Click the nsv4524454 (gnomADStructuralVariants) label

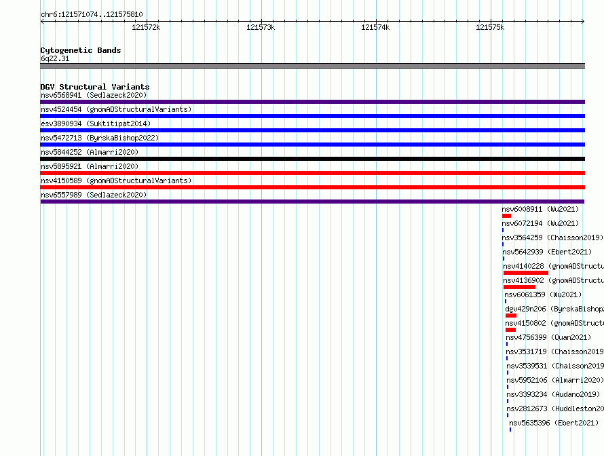[x=116, y=109]
